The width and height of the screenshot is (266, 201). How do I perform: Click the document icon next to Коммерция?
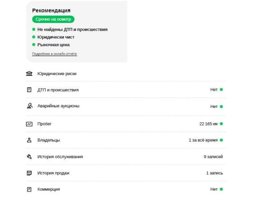click(29, 189)
